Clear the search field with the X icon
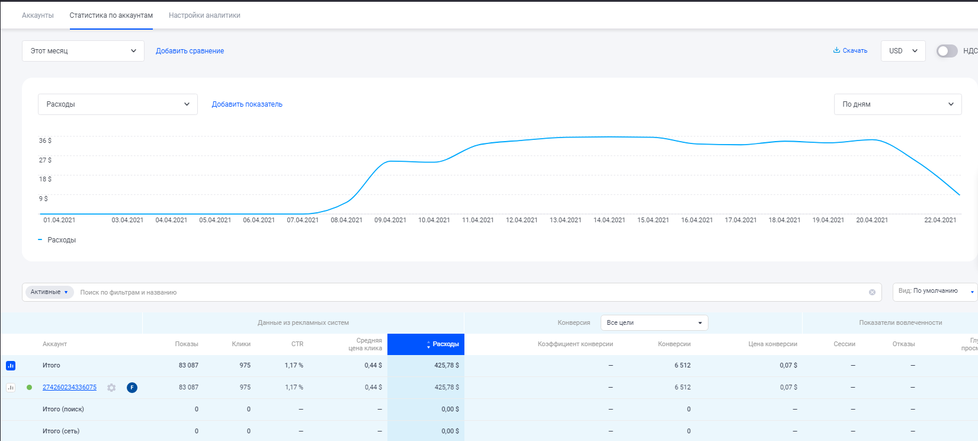The width and height of the screenshot is (978, 441). pos(872,292)
